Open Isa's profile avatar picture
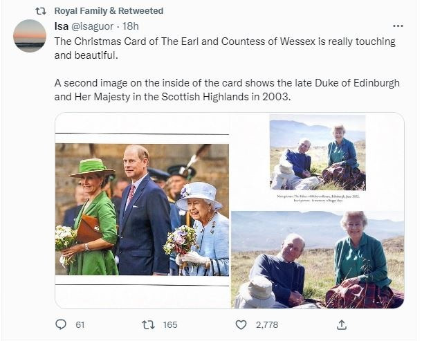Viewport: 422px width, 341px height. coord(30,36)
